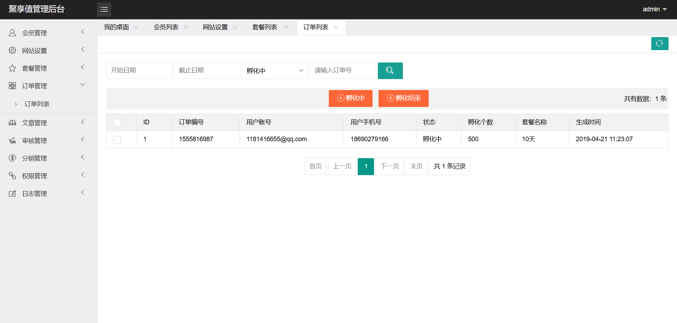Click the magnifier search button
Screen dimensions: 677x323
(390, 71)
